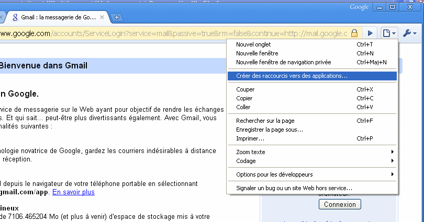Click the Connexion button
424x222 pixels.
pos(340,204)
